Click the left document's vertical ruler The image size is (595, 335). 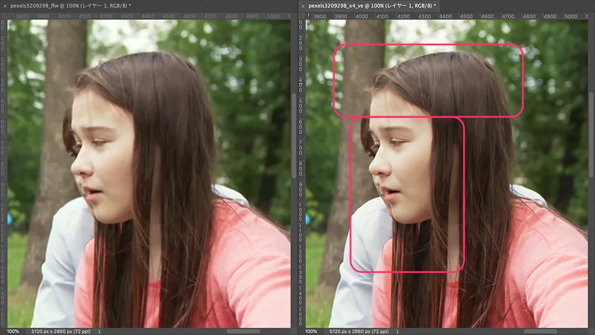click(x=3, y=174)
